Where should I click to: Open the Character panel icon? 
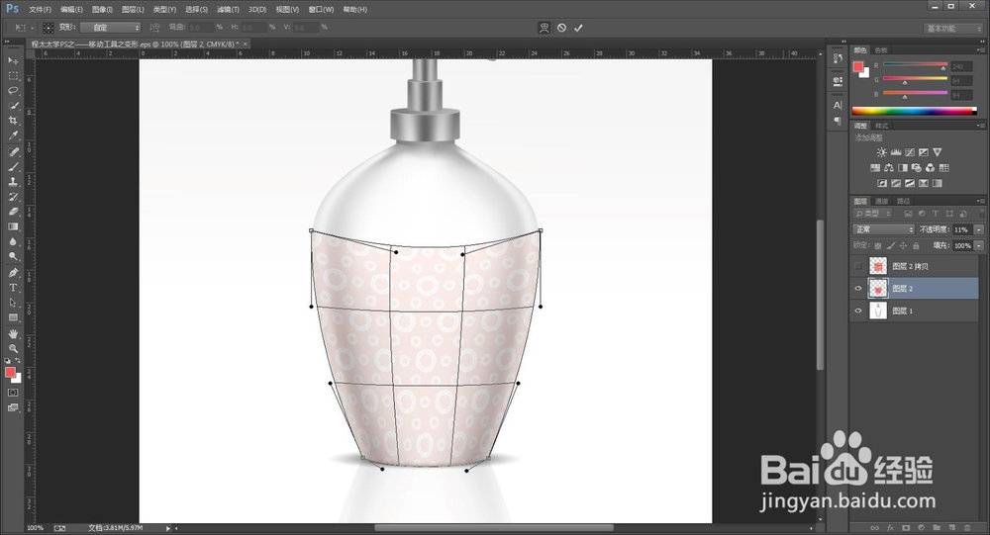pyautogui.click(x=838, y=106)
